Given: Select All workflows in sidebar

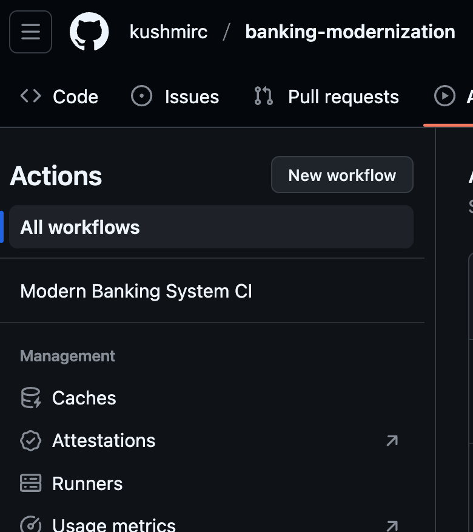Looking at the screenshot, I should click(x=212, y=227).
